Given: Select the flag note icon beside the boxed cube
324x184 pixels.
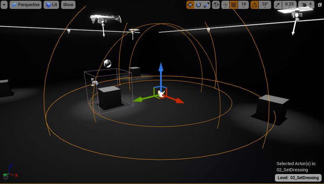Looking at the screenshot, I should click(x=94, y=82).
